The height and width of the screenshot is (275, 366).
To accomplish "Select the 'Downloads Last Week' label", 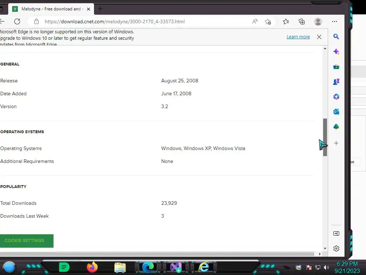I will tap(25, 216).
